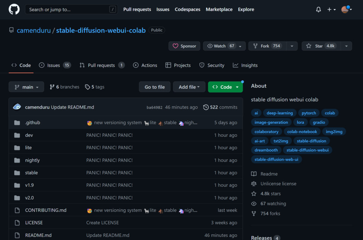Click the branches icon beside 6 branches
This screenshot has height=240, width=363.
coord(52,87)
